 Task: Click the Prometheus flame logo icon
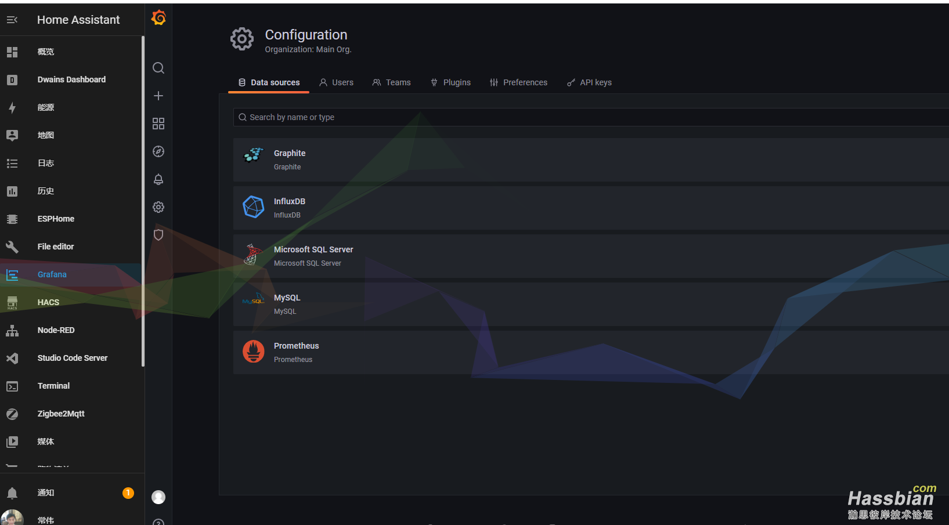[x=254, y=352]
